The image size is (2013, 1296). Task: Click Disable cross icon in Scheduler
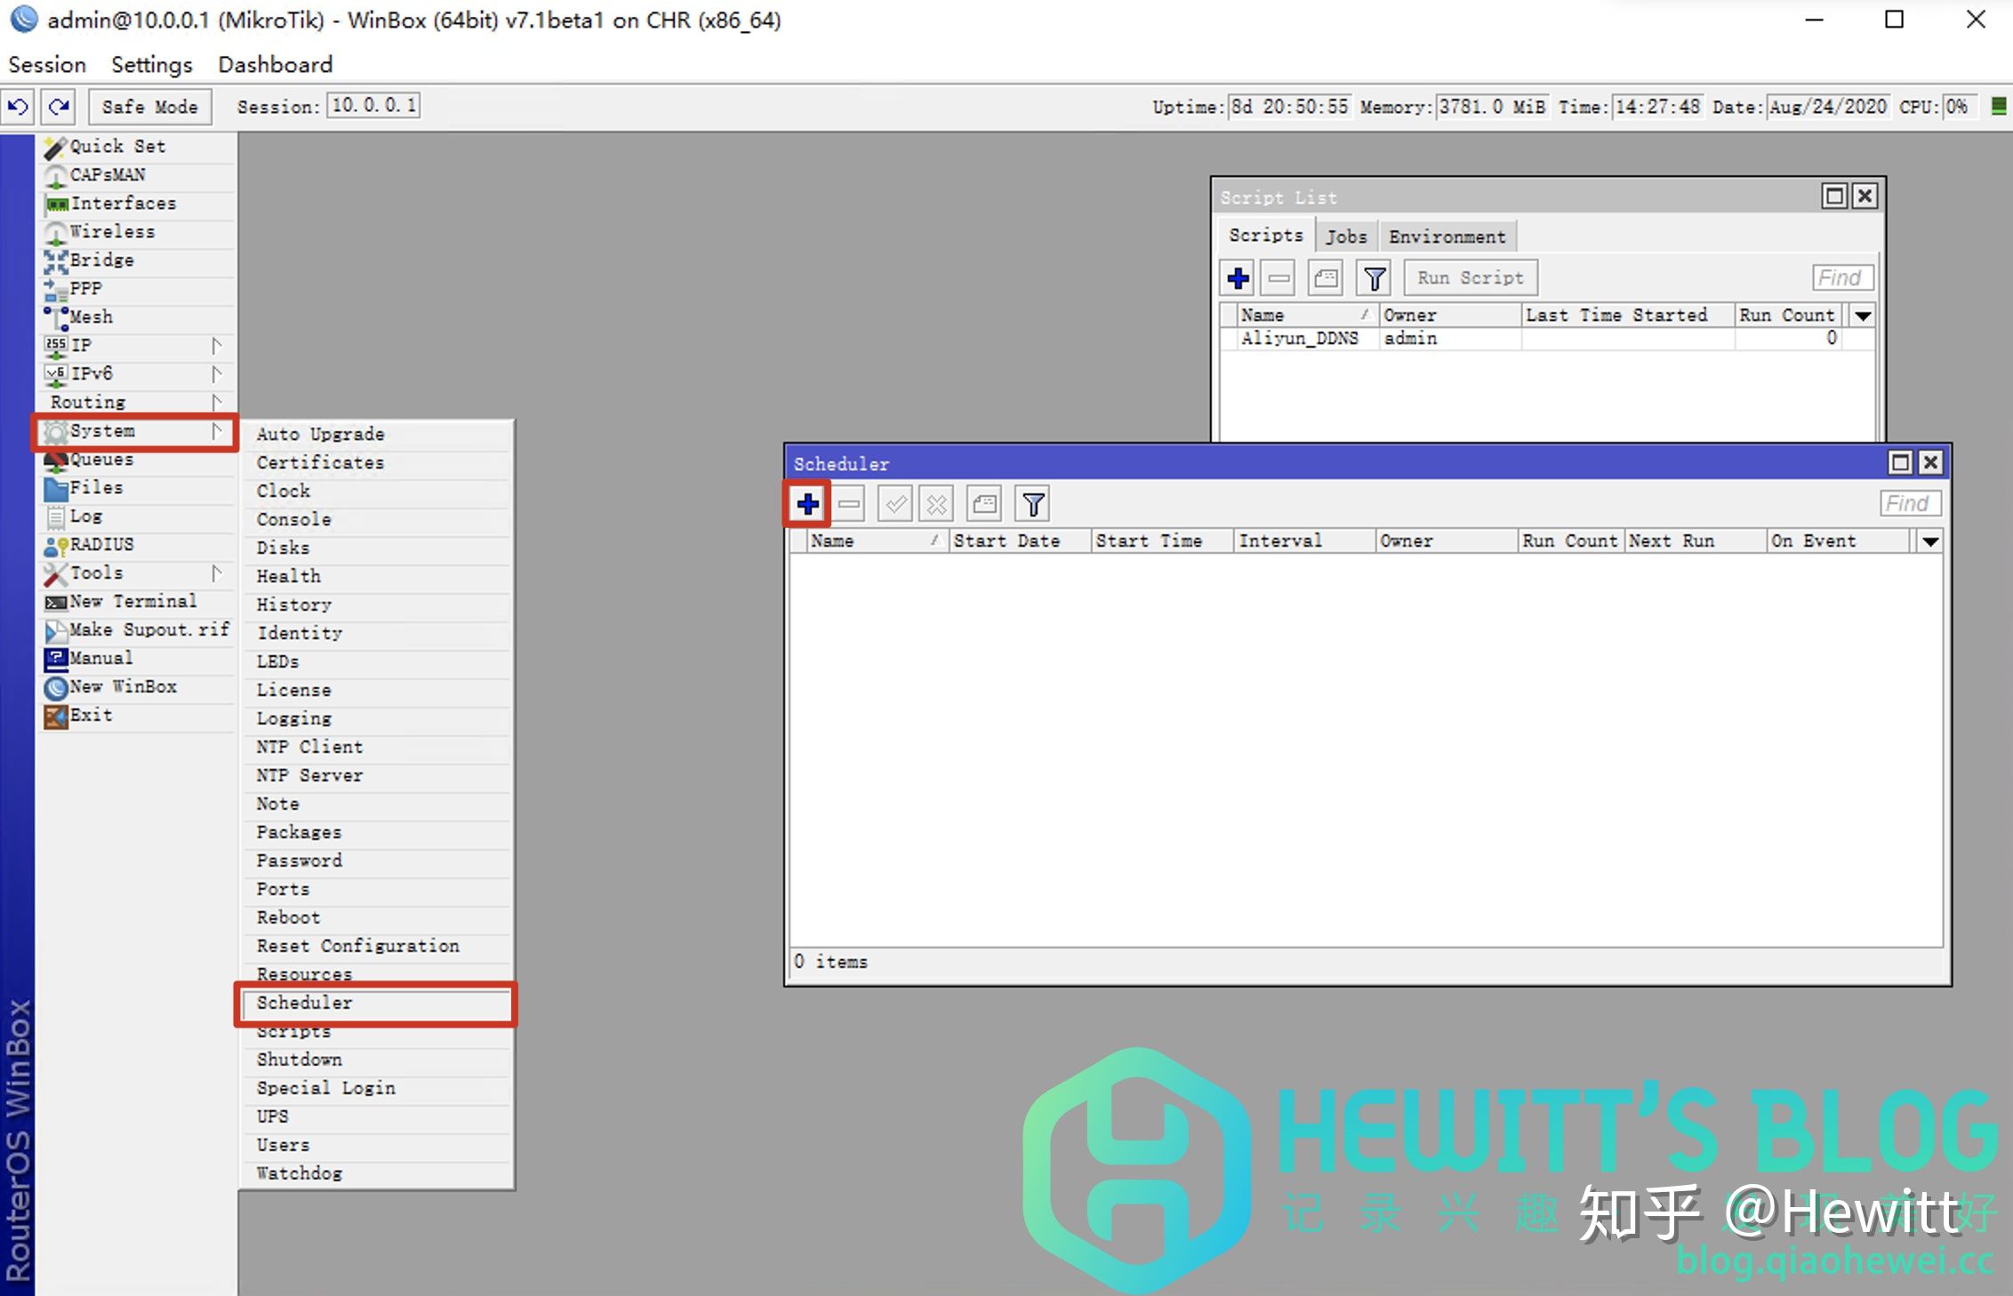936,505
